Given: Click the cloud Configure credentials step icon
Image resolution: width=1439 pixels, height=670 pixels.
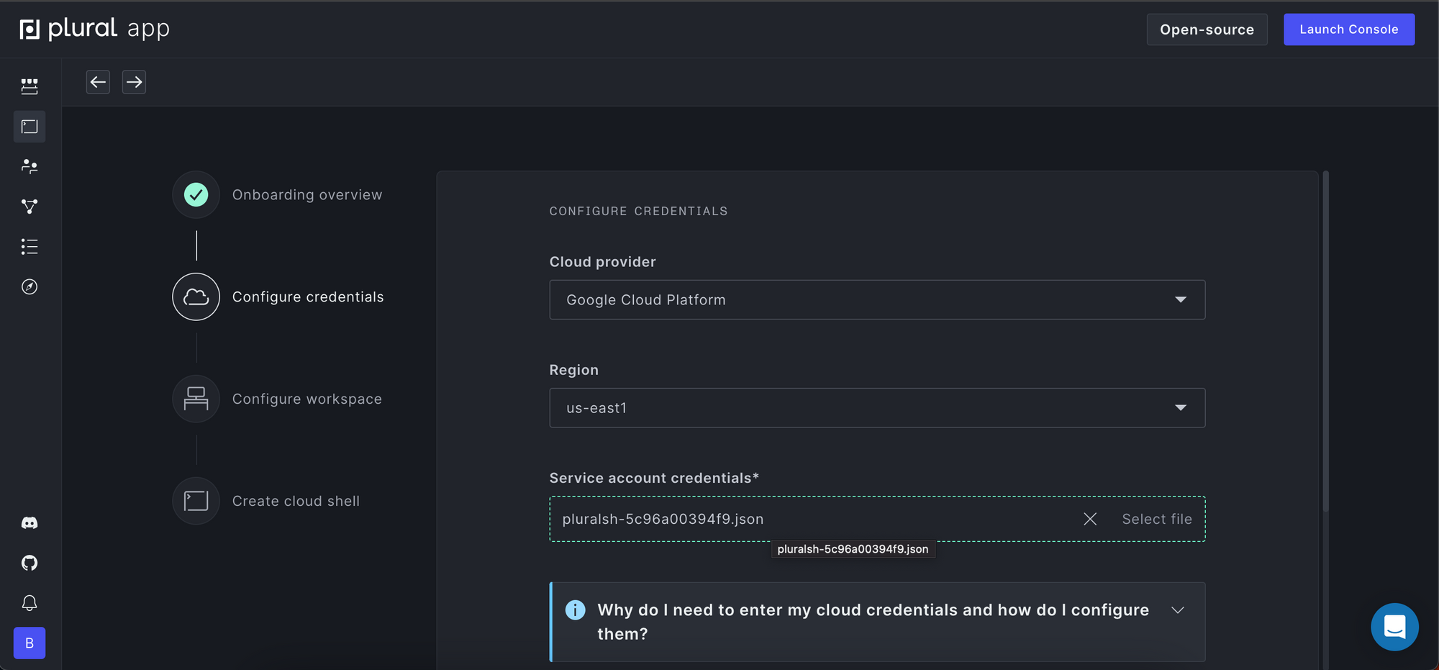Looking at the screenshot, I should [x=196, y=296].
